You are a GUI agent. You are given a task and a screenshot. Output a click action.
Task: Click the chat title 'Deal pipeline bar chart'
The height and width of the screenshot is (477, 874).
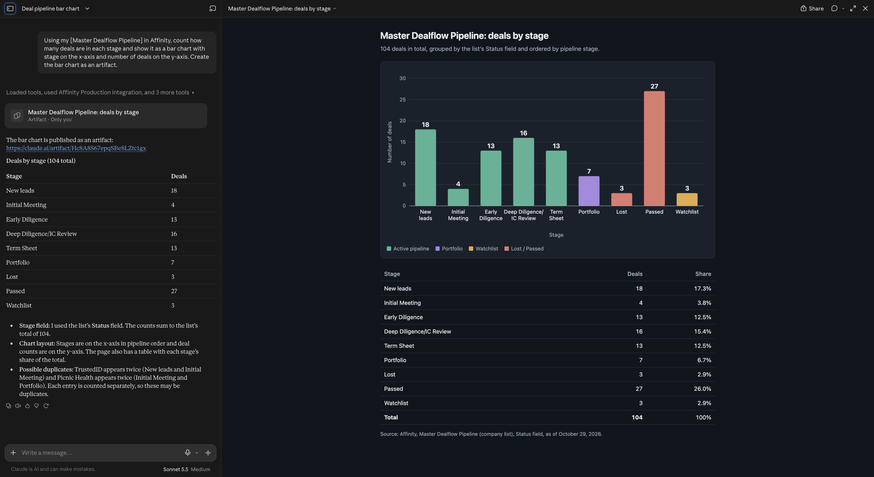(51, 8)
